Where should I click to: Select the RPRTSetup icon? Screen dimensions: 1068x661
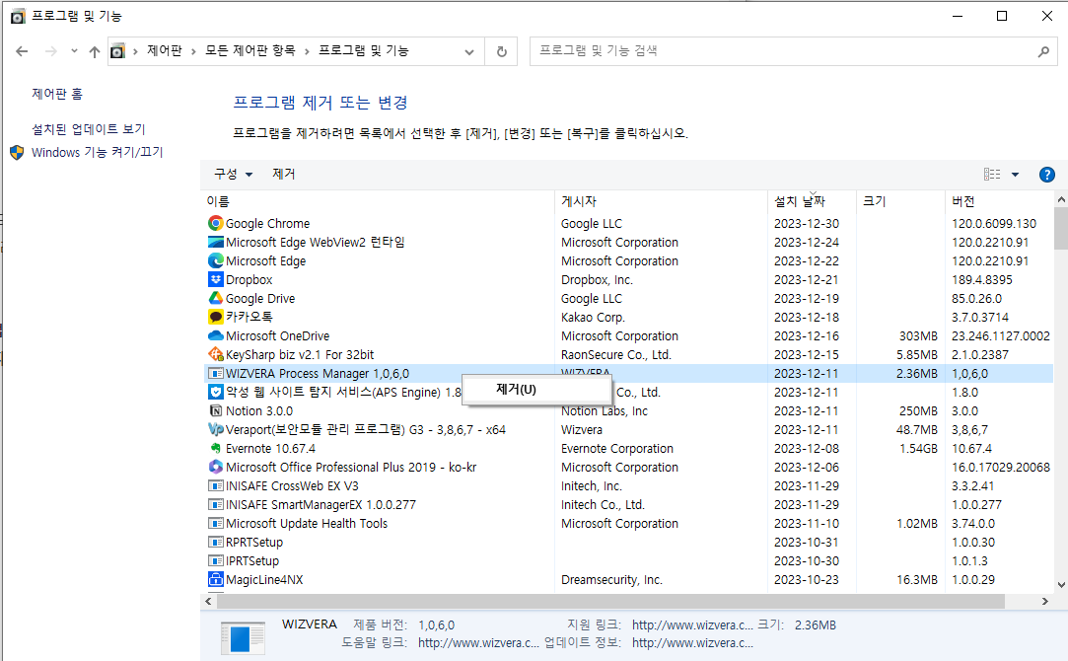215,542
